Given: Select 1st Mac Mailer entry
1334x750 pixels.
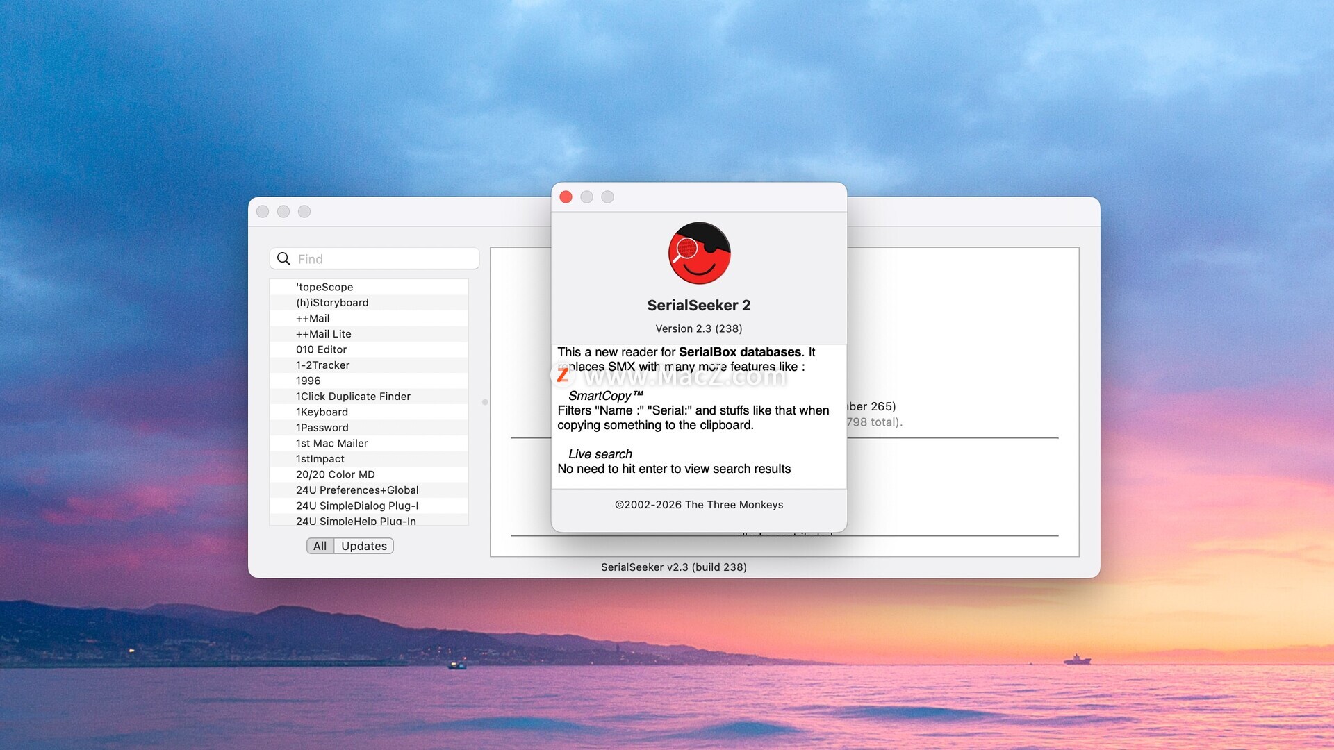Looking at the screenshot, I should click(x=331, y=443).
